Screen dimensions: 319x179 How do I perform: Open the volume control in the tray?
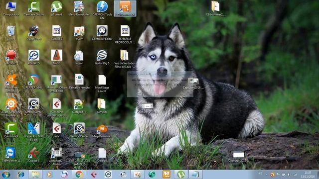[x=289, y=175]
